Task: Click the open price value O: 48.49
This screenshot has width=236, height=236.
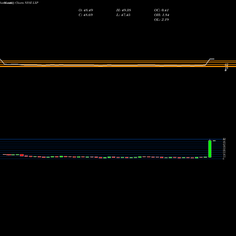Action: tap(86, 10)
